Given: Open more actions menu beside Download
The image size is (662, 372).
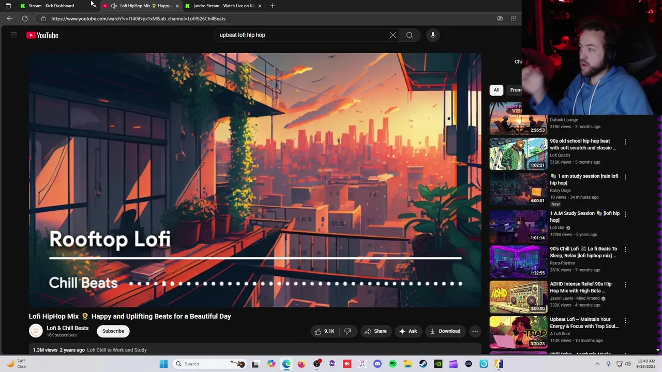Looking at the screenshot, I should pyautogui.click(x=475, y=331).
